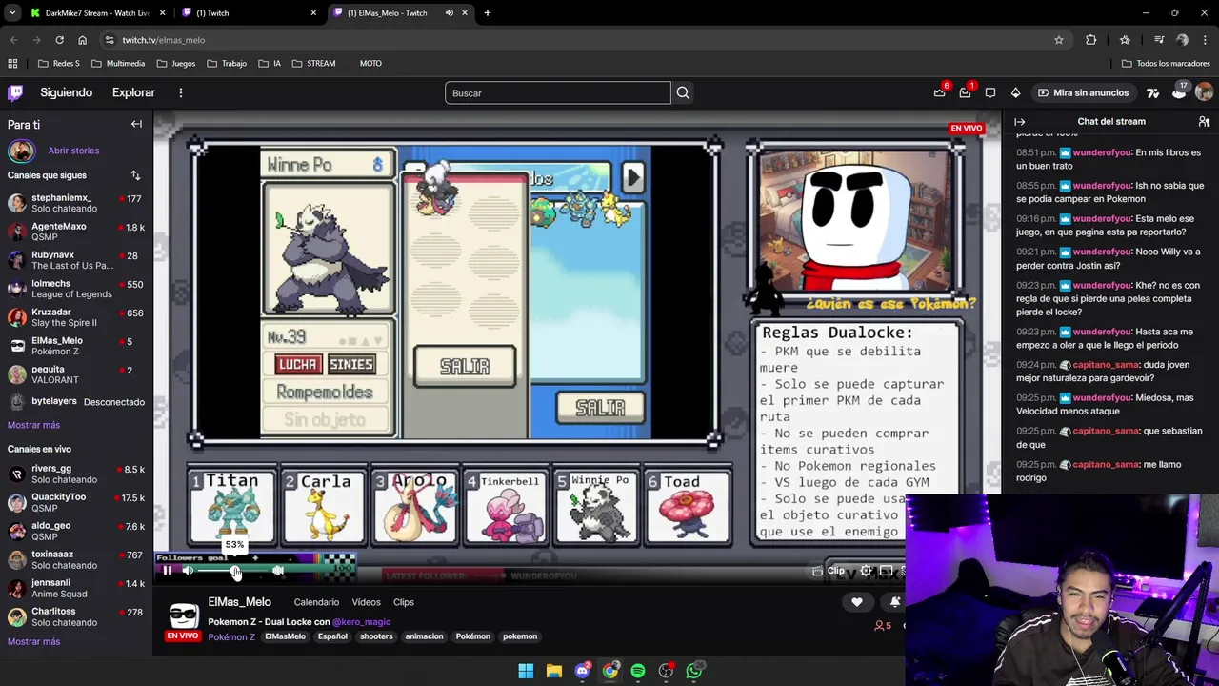This screenshot has height=686, width=1219.
Task: Pause the stream playback
Action: click(x=168, y=571)
